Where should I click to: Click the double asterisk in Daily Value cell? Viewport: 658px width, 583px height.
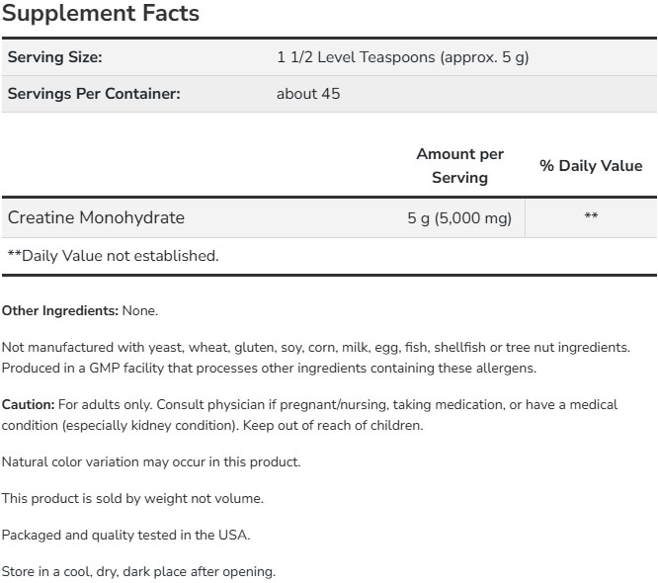(591, 217)
